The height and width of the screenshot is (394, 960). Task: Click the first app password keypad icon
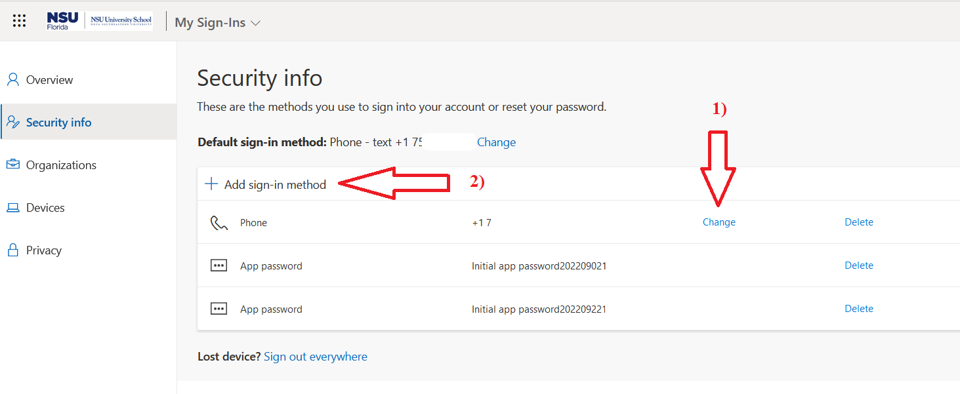coord(219,265)
